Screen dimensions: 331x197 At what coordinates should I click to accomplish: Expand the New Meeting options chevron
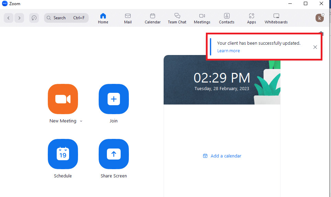(81, 121)
